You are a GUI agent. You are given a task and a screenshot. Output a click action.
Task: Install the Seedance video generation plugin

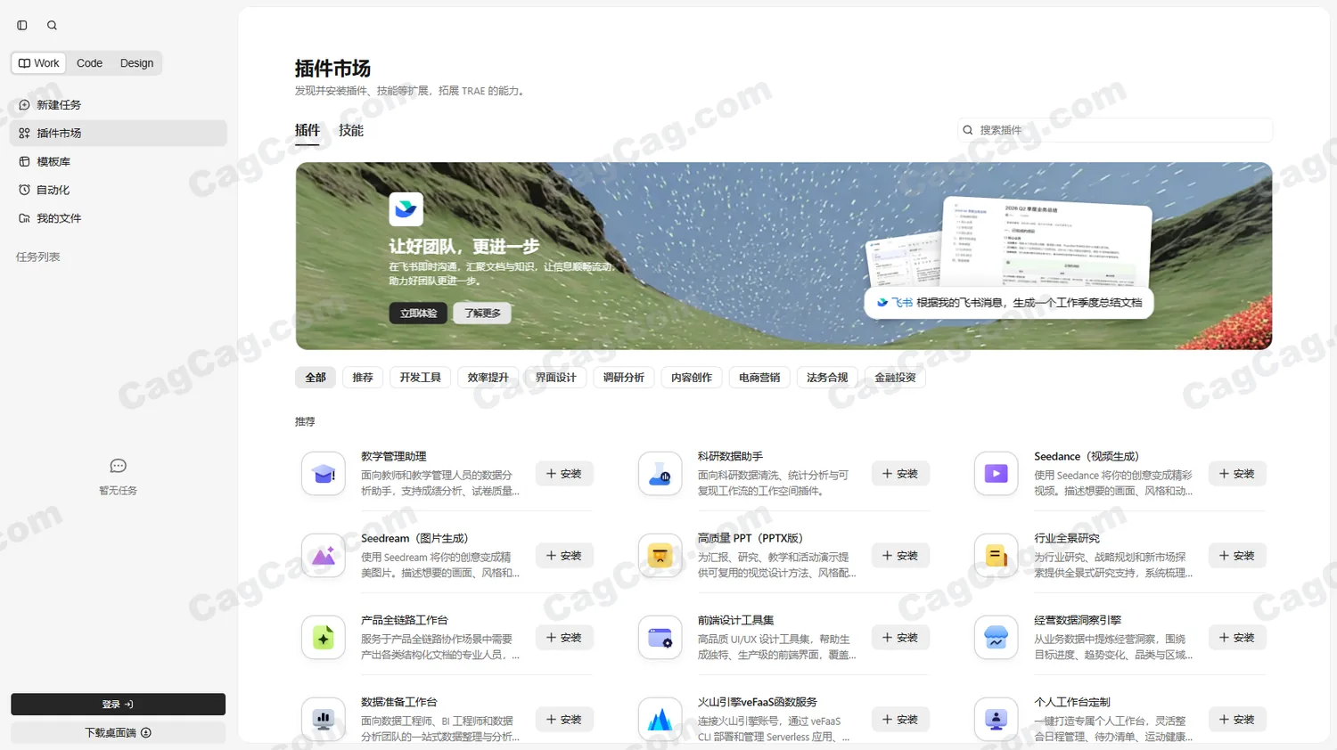tap(1237, 474)
